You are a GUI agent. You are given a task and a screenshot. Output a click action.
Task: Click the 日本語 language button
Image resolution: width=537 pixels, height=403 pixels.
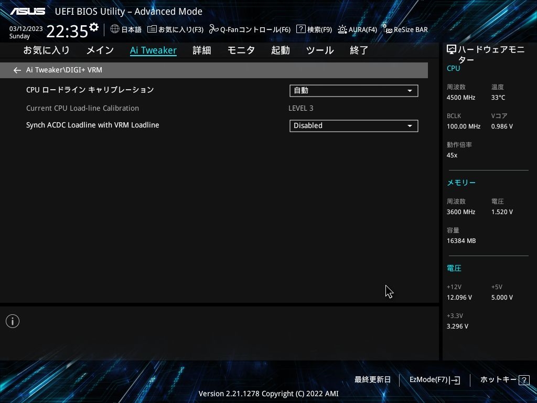click(131, 29)
